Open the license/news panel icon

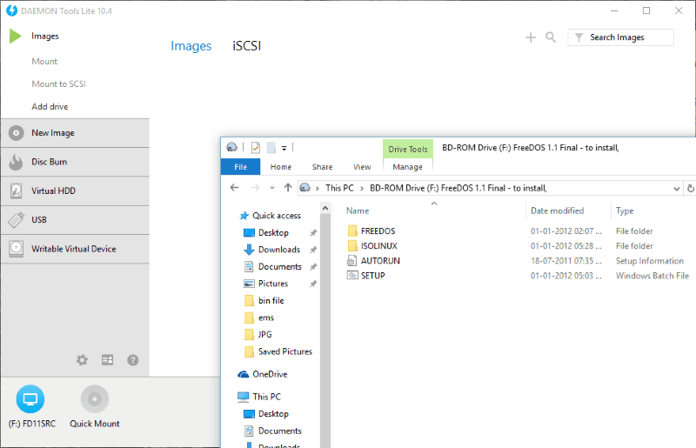tap(107, 359)
